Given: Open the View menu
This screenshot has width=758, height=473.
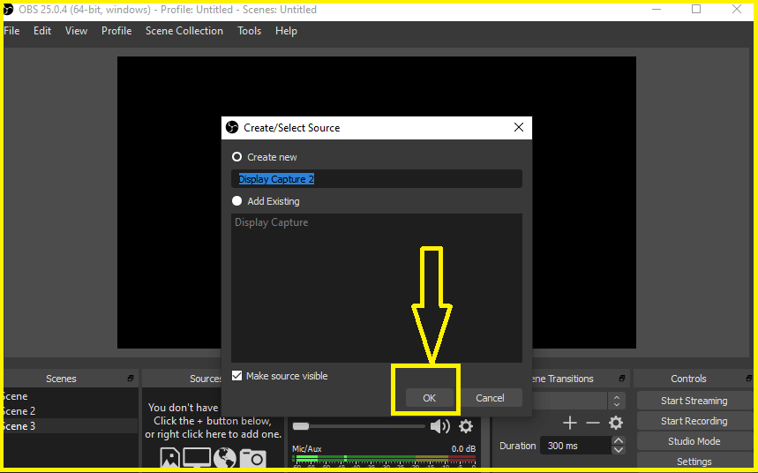Looking at the screenshot, I should [77, 31].
